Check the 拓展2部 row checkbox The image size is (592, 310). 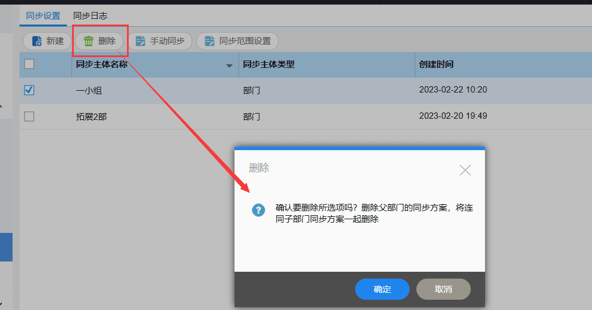coord(29,116)
